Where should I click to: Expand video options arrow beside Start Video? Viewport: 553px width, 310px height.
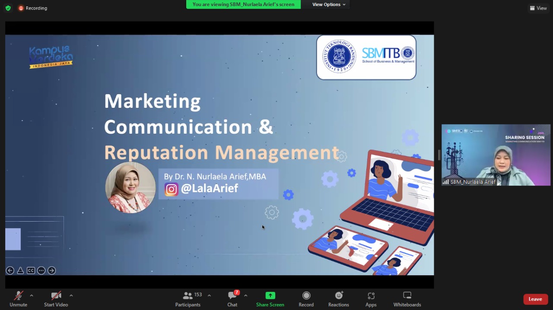click(71, 296)
